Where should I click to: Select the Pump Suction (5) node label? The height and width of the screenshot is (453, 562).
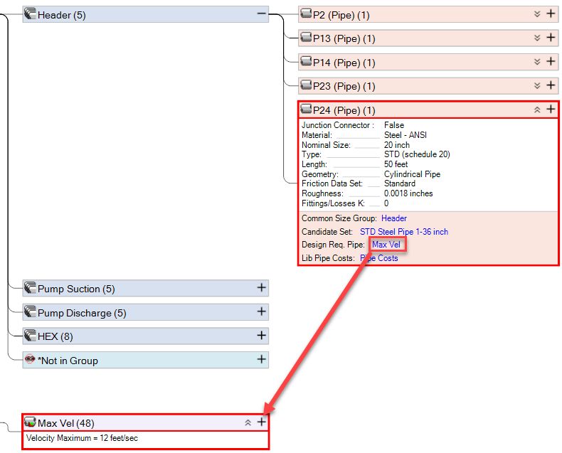click(76, 289)
